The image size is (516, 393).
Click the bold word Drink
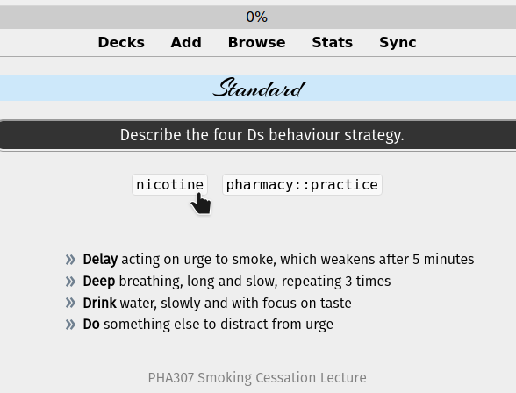pyautogui.click(x=99, y=303)
